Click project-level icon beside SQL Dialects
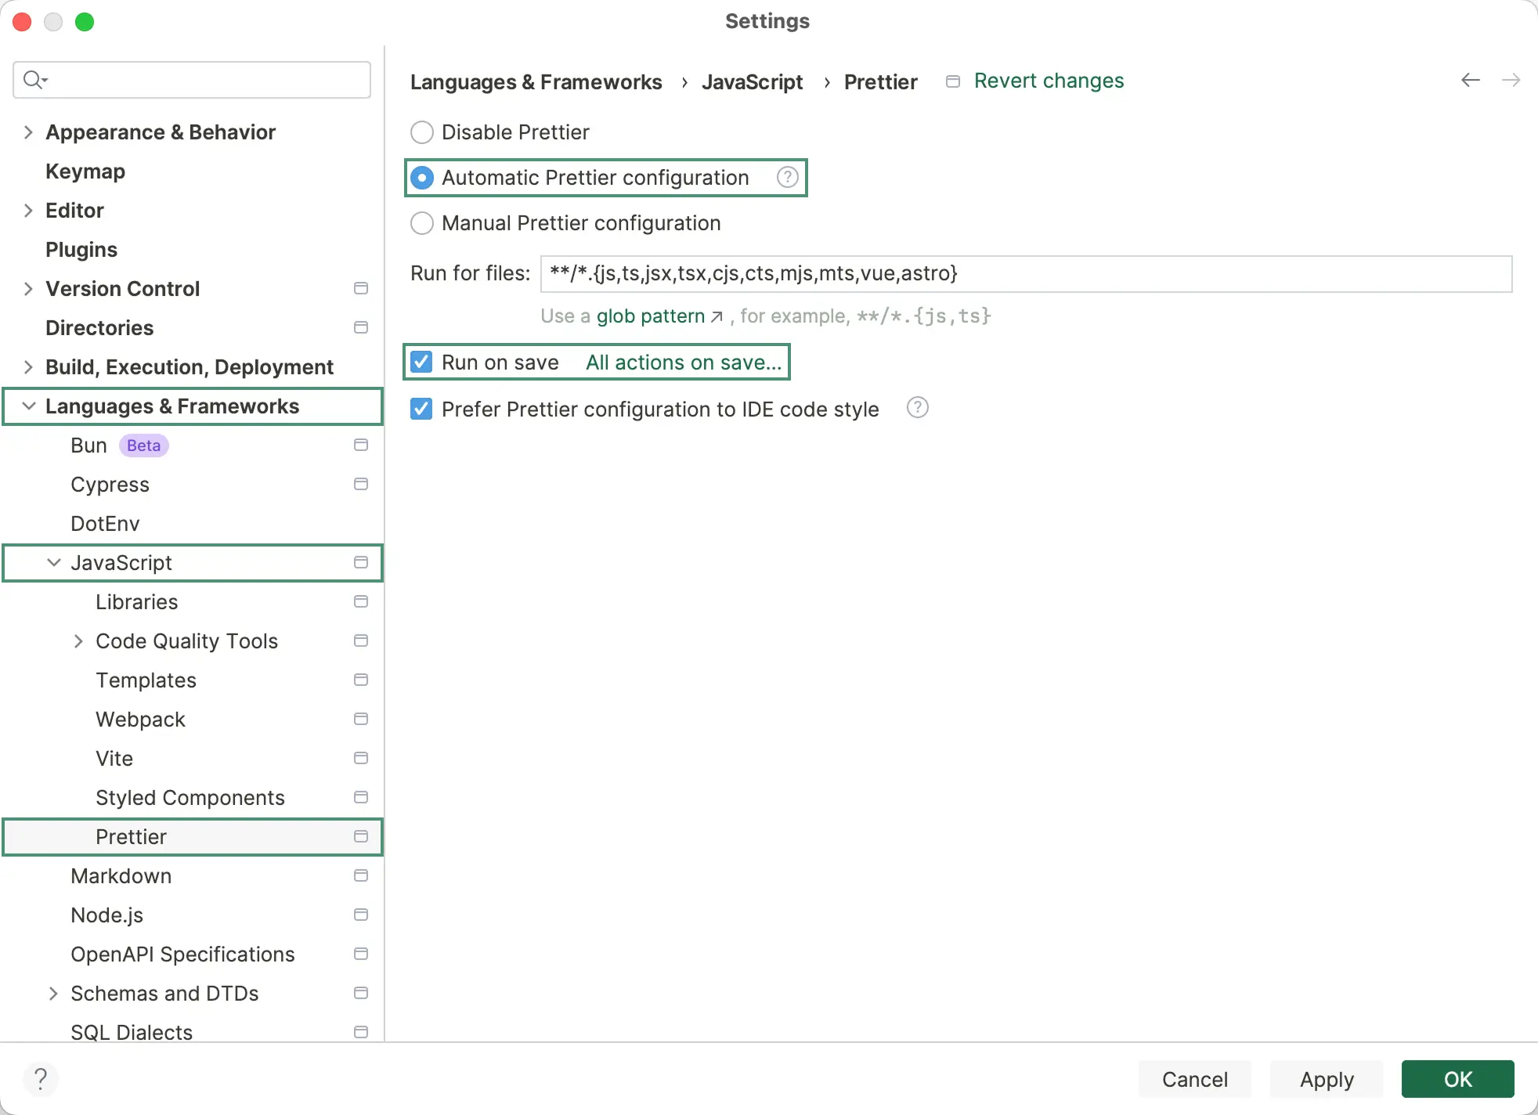 pyautogui.click(x=361, y=1032)
